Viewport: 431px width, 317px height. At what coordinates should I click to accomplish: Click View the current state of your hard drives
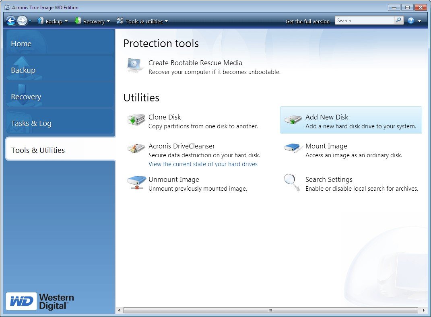(203, 164)
